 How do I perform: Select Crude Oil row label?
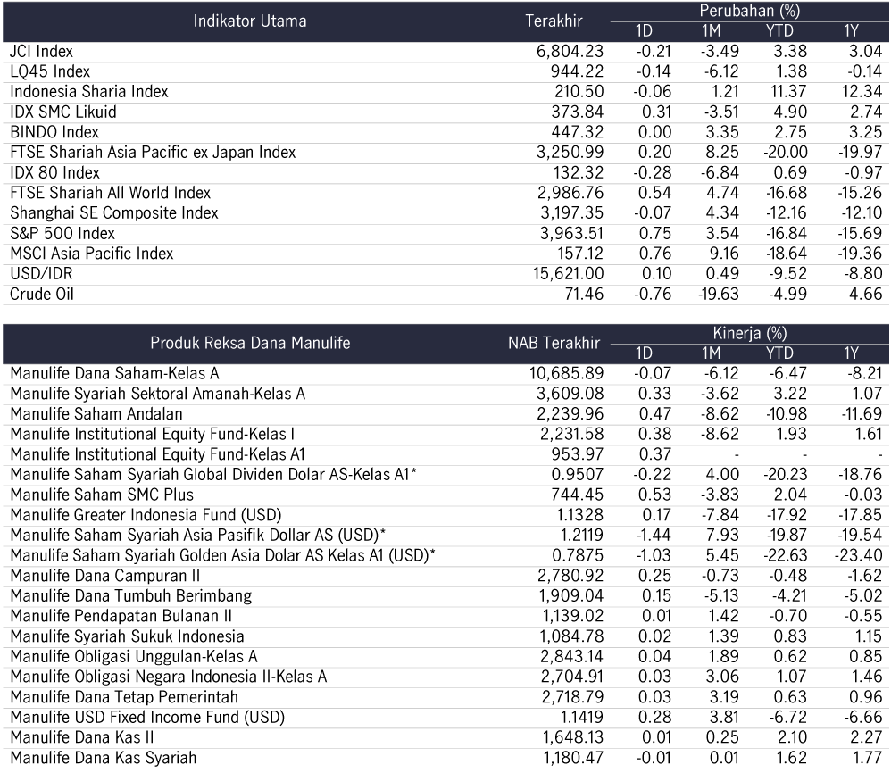click(x=42, y=295)
